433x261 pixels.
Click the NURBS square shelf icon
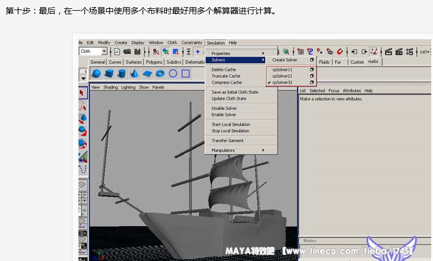click(x=186, y=74)
